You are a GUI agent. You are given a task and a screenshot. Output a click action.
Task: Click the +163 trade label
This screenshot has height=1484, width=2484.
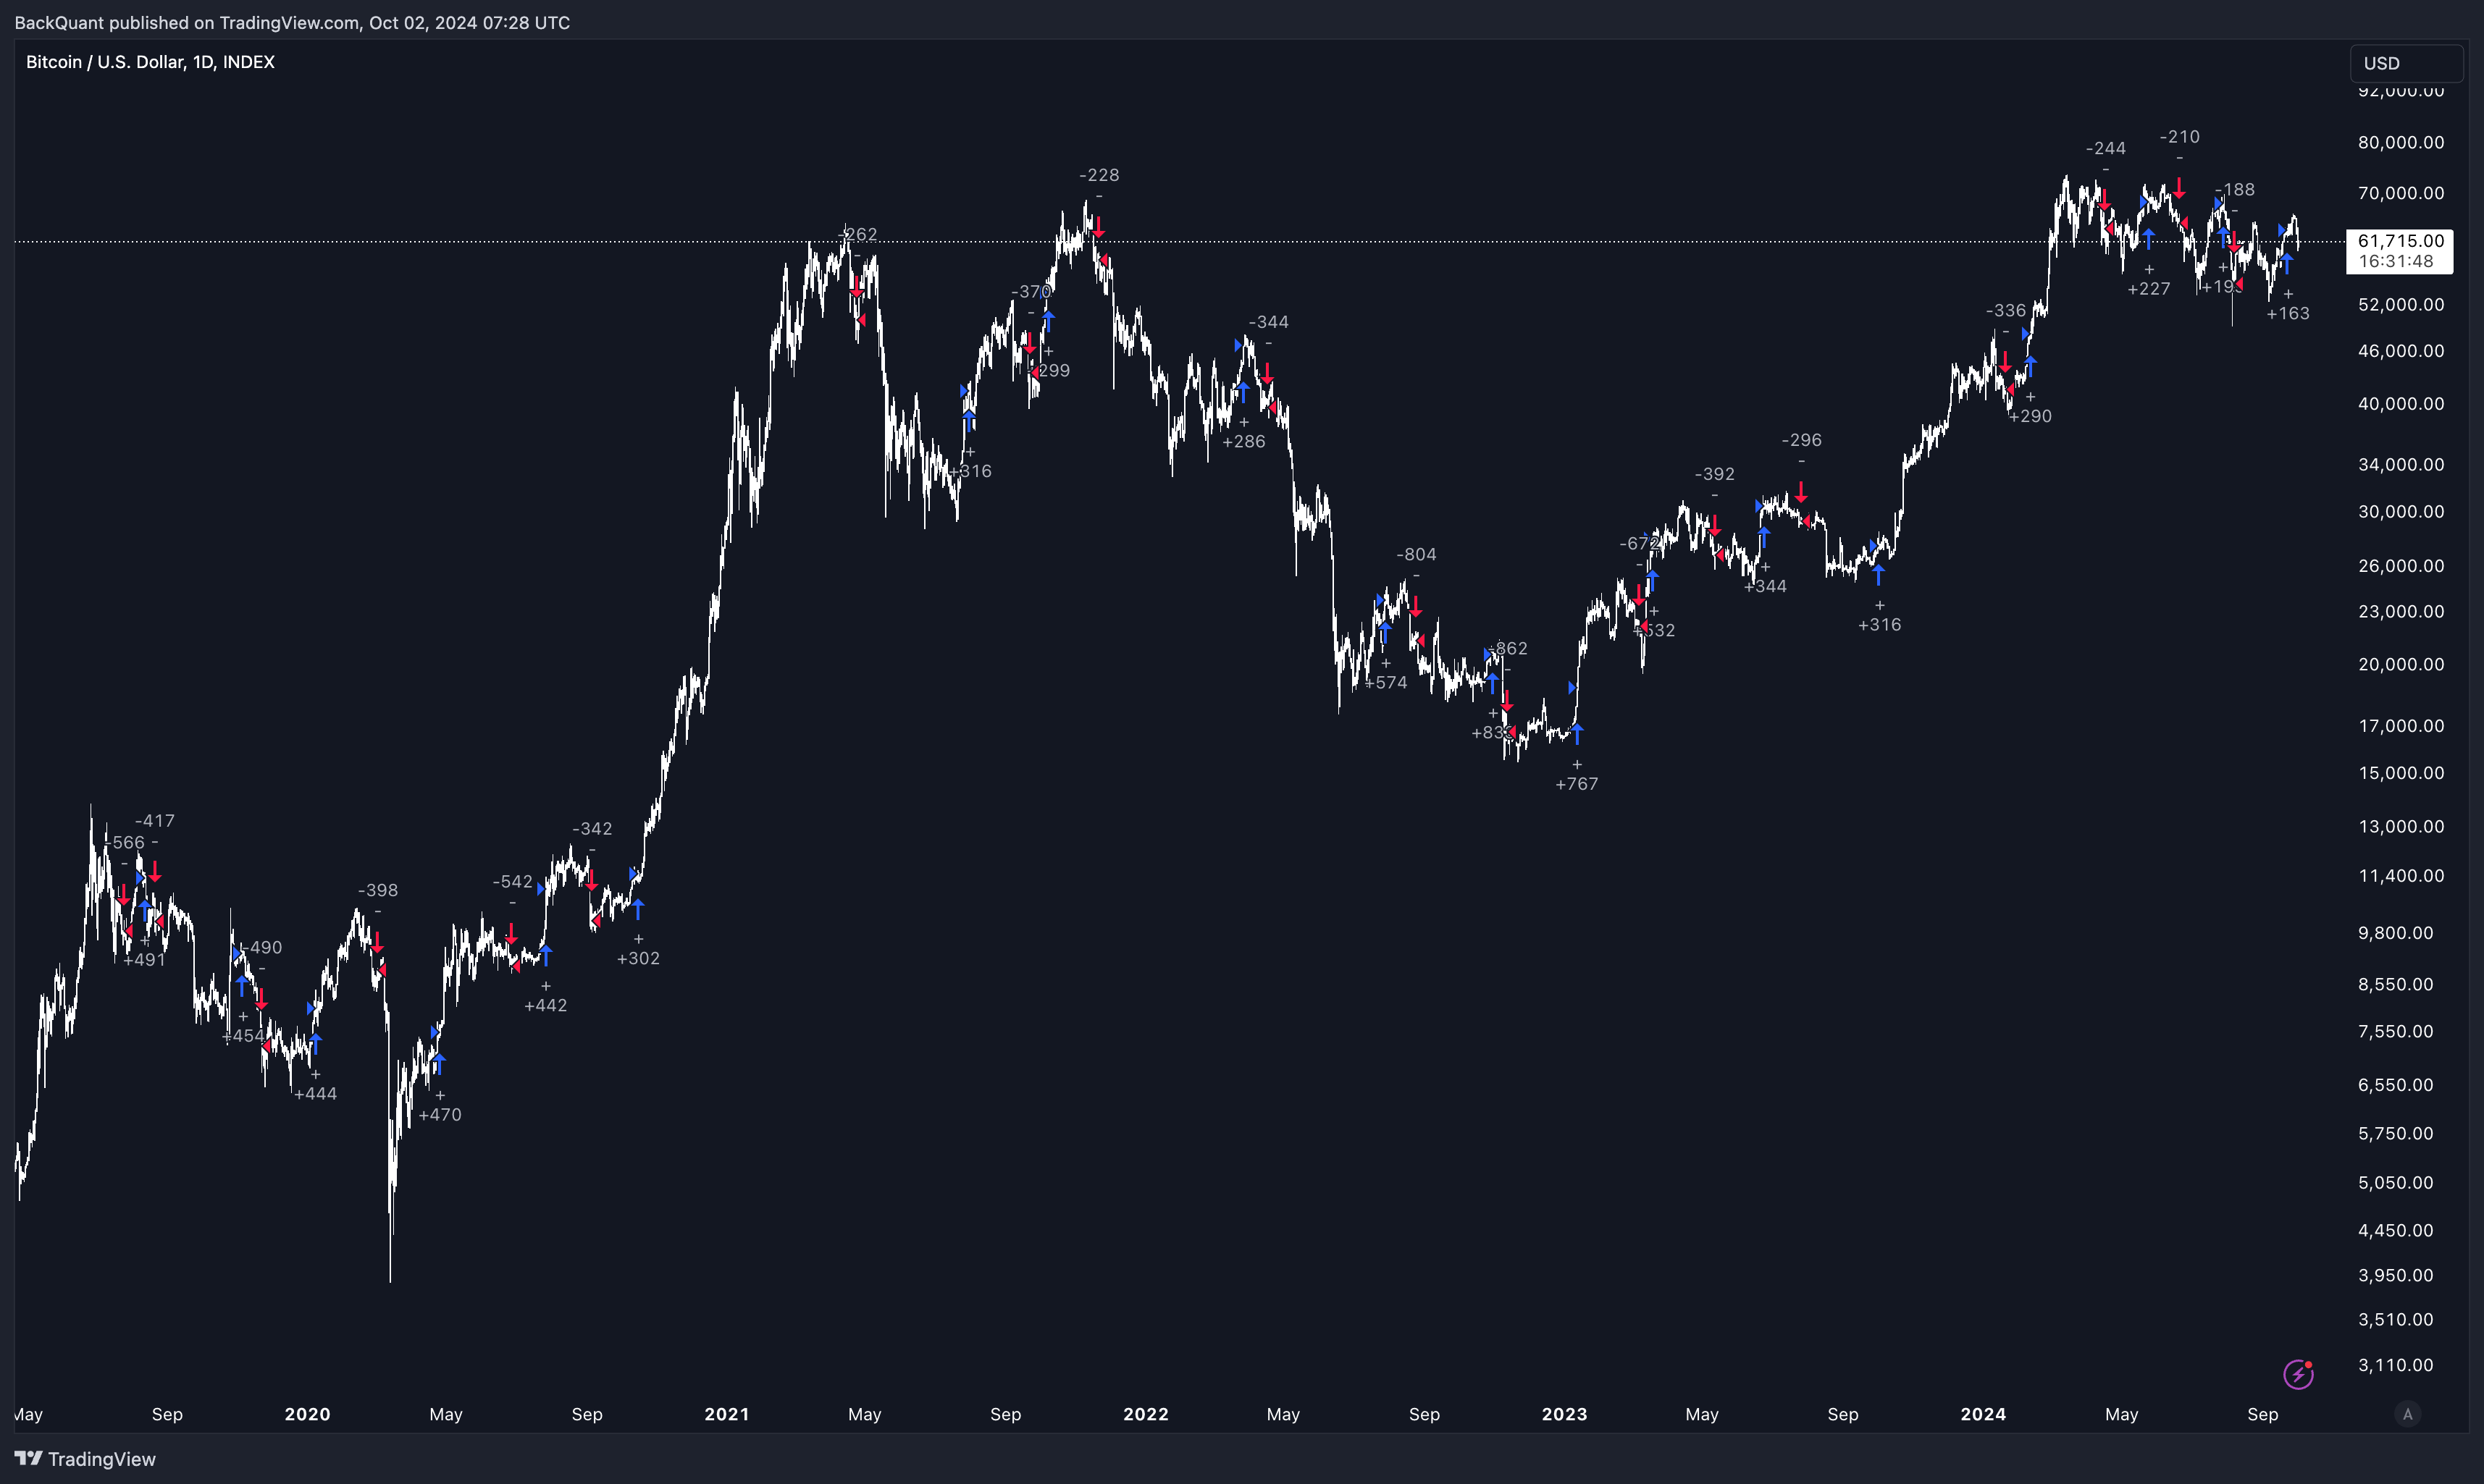(2288, 314)
